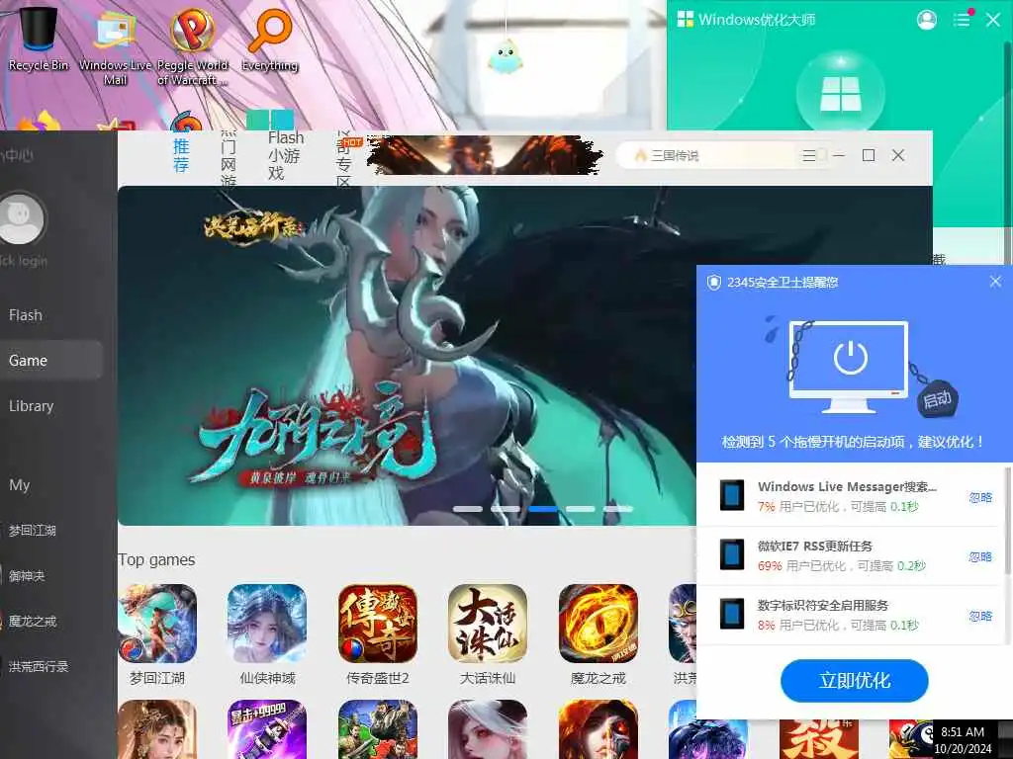Screen dimensions: 1013x759
Task: Open the menu icon in Windows优化大师
Action: [x=962, y=20]
